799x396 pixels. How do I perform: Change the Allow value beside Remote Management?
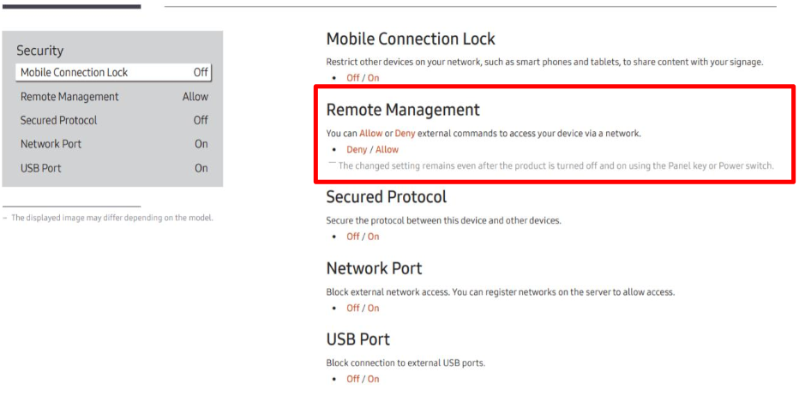click(195, 97)
